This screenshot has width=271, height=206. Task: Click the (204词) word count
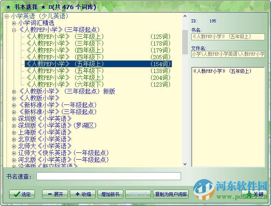[x=161, y=78]
